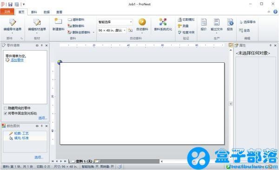Click the nest tab bar gray scroll area
279x170 pixels.
(x=130, y=161)
